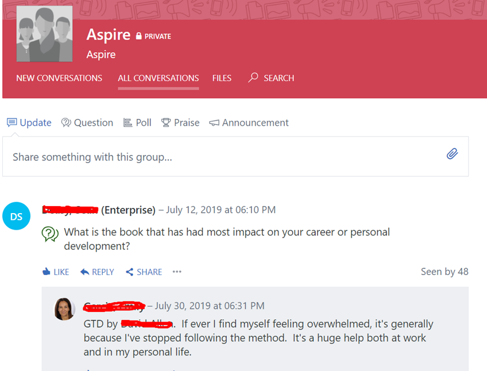Select the Update post type icon
The width and height of the screenshot is (487, 371).
[x=11, y=122]
